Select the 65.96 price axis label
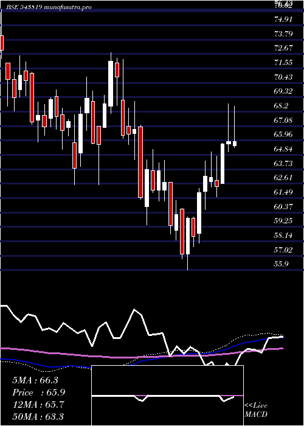Image resolution: width=304 pixels, height=426 pixels. 283,134
